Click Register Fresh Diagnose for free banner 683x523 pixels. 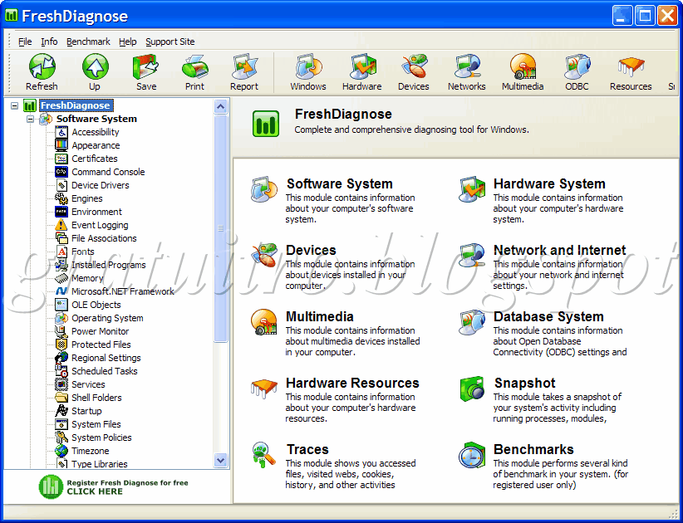pos(114,486)
